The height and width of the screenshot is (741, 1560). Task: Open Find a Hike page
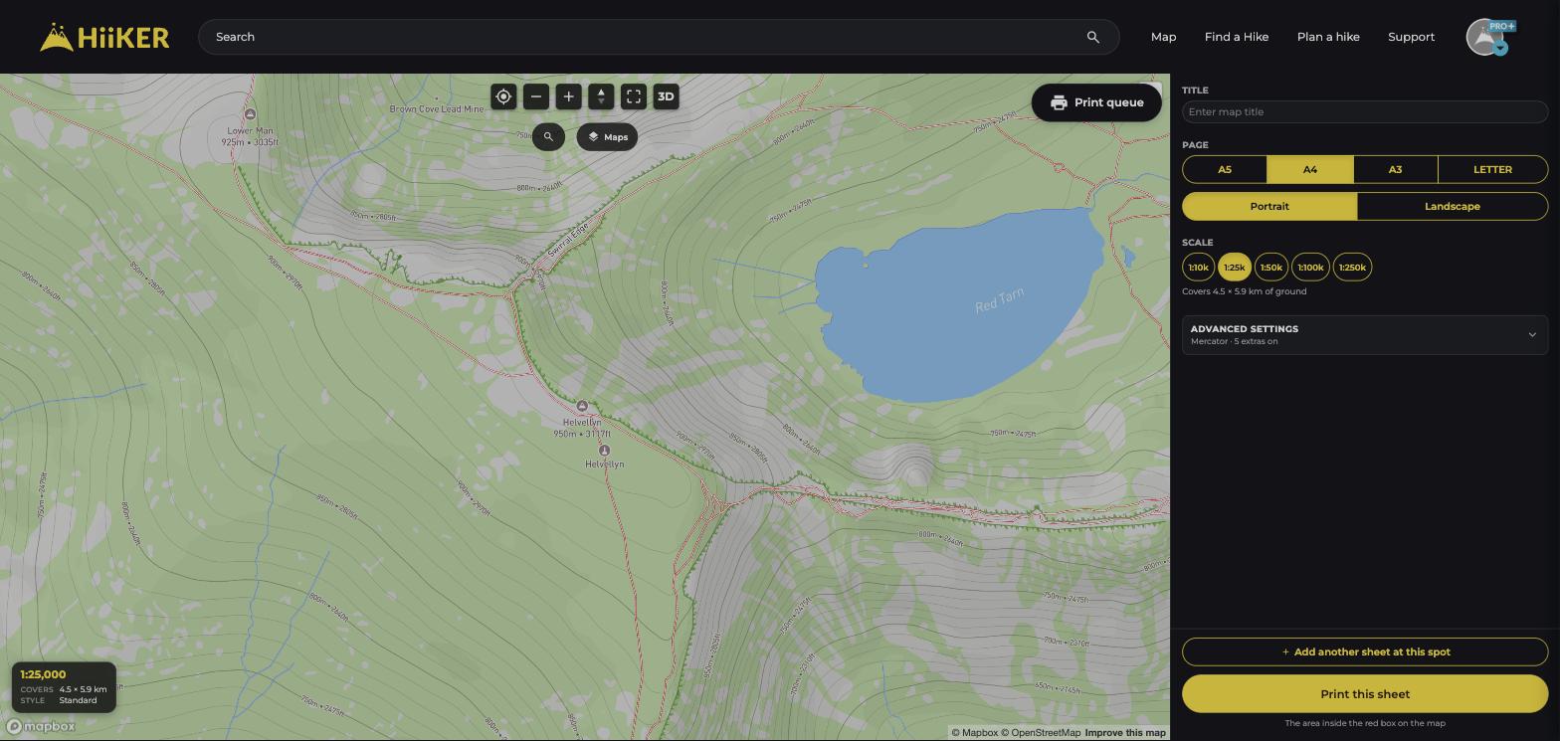[x=1236, y=37]
